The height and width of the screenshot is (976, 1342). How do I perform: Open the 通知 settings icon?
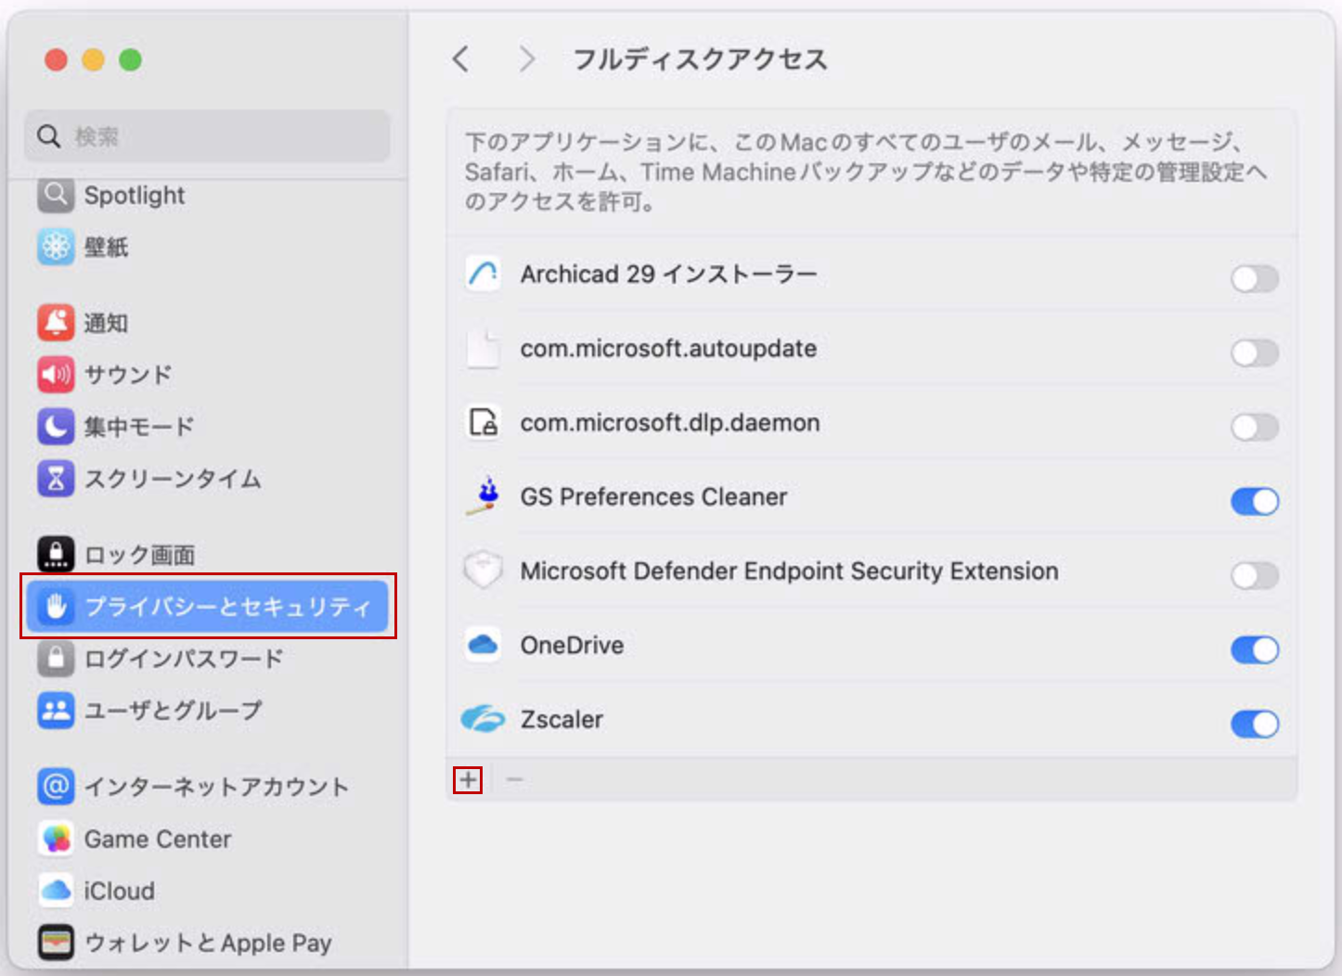[56, 323]
